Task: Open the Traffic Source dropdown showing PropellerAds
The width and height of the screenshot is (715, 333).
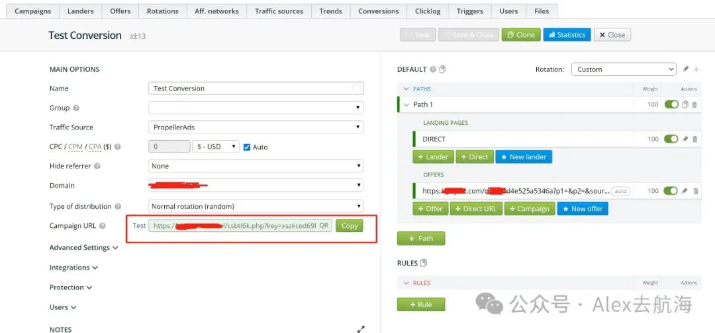Action: point(256,128)
